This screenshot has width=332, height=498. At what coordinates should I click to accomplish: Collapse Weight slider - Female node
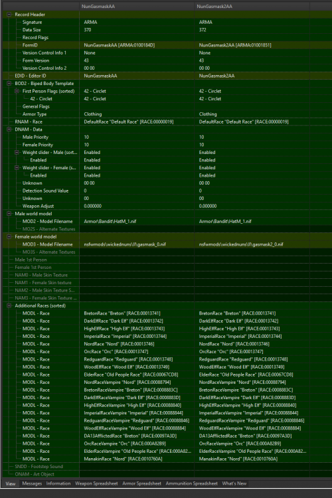(17, 167)
